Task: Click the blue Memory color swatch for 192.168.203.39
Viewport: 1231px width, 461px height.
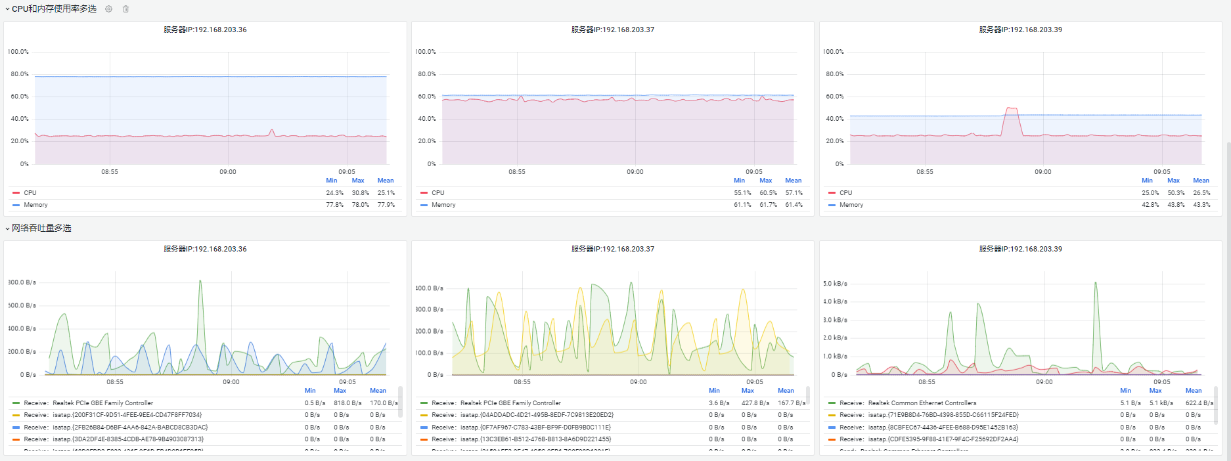Action: 832,205
